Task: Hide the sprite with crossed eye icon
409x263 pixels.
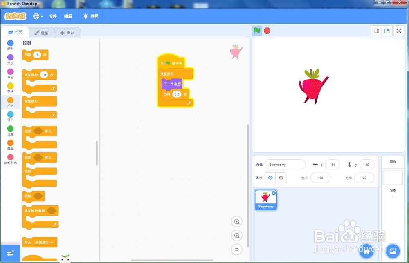Action: coord(281,178)
